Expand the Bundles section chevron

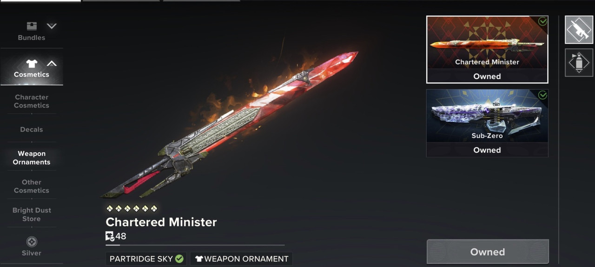[x=52, y=26]
